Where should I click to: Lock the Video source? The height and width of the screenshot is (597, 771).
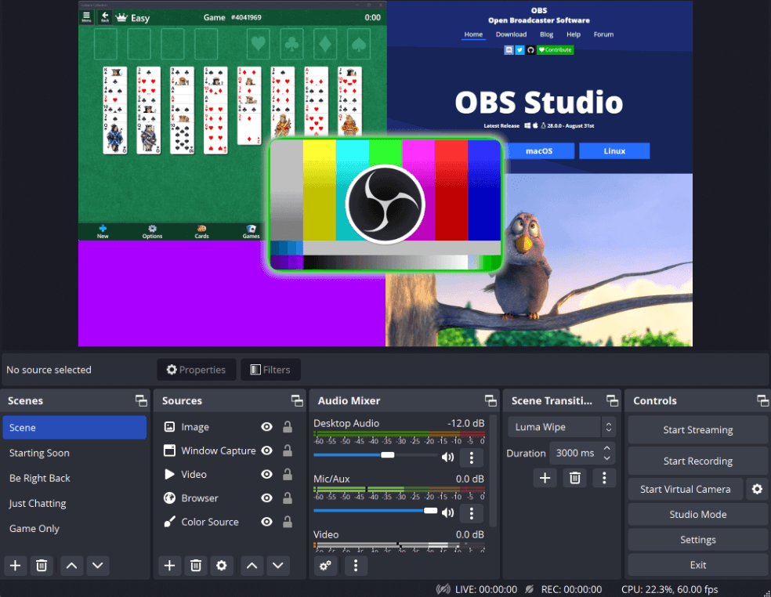point(288,474)
